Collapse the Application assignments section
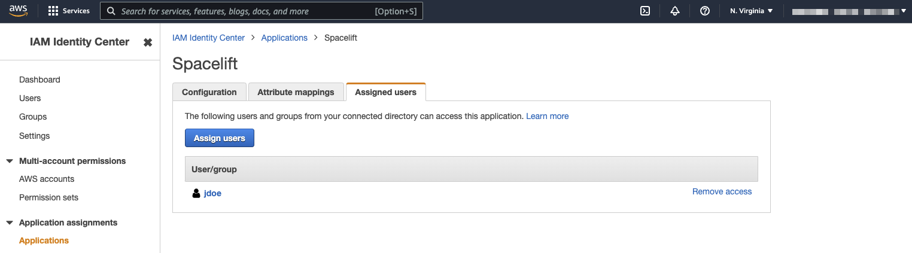Image resolution: width=912 pixels, height=253 pixels. [x=10, y=222]
